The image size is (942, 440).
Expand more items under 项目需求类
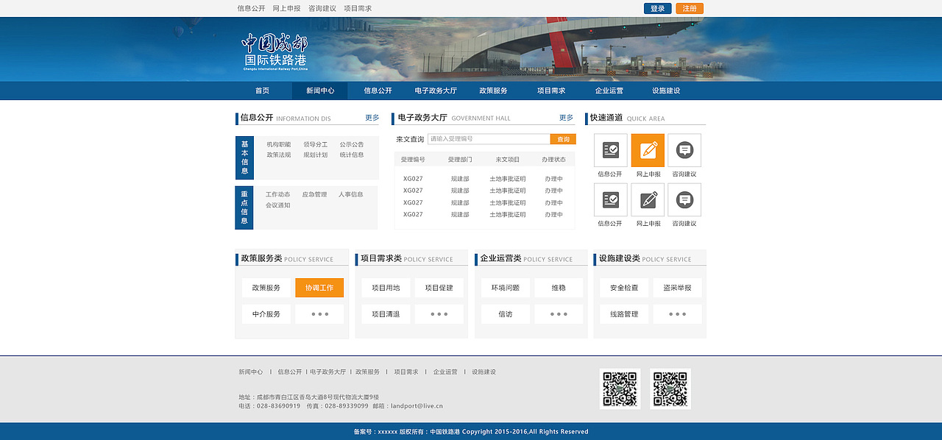click(439, 313)
